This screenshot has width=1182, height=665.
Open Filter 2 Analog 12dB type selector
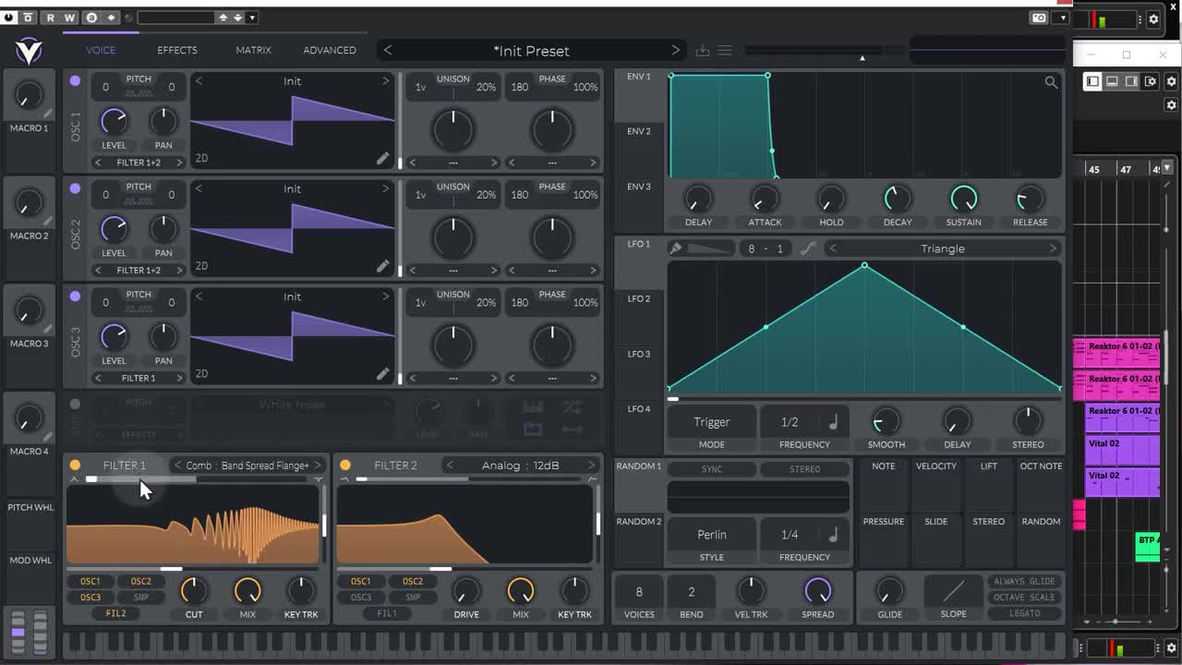pos(521,465)
